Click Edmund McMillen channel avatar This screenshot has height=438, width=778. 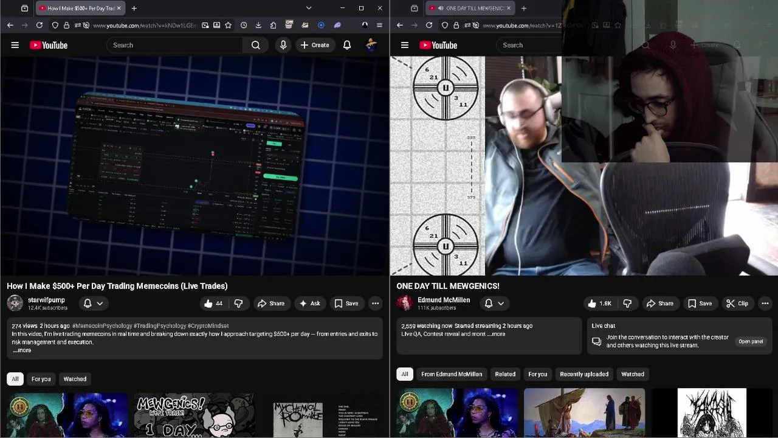coord(405,303)
